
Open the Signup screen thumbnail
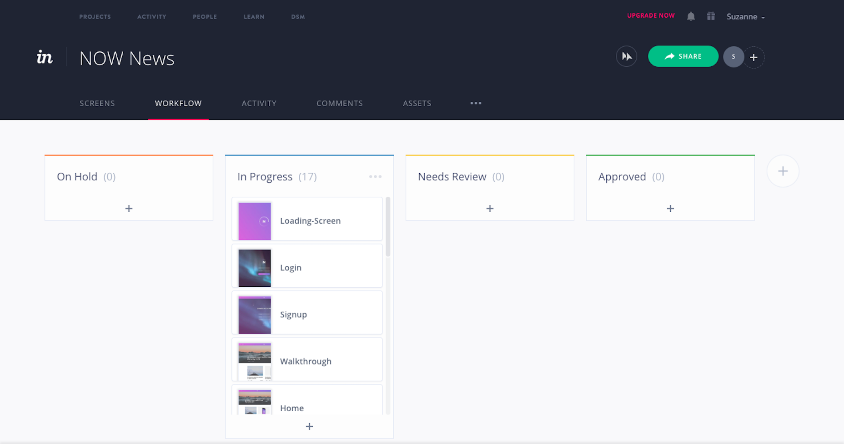click(255, 315)
